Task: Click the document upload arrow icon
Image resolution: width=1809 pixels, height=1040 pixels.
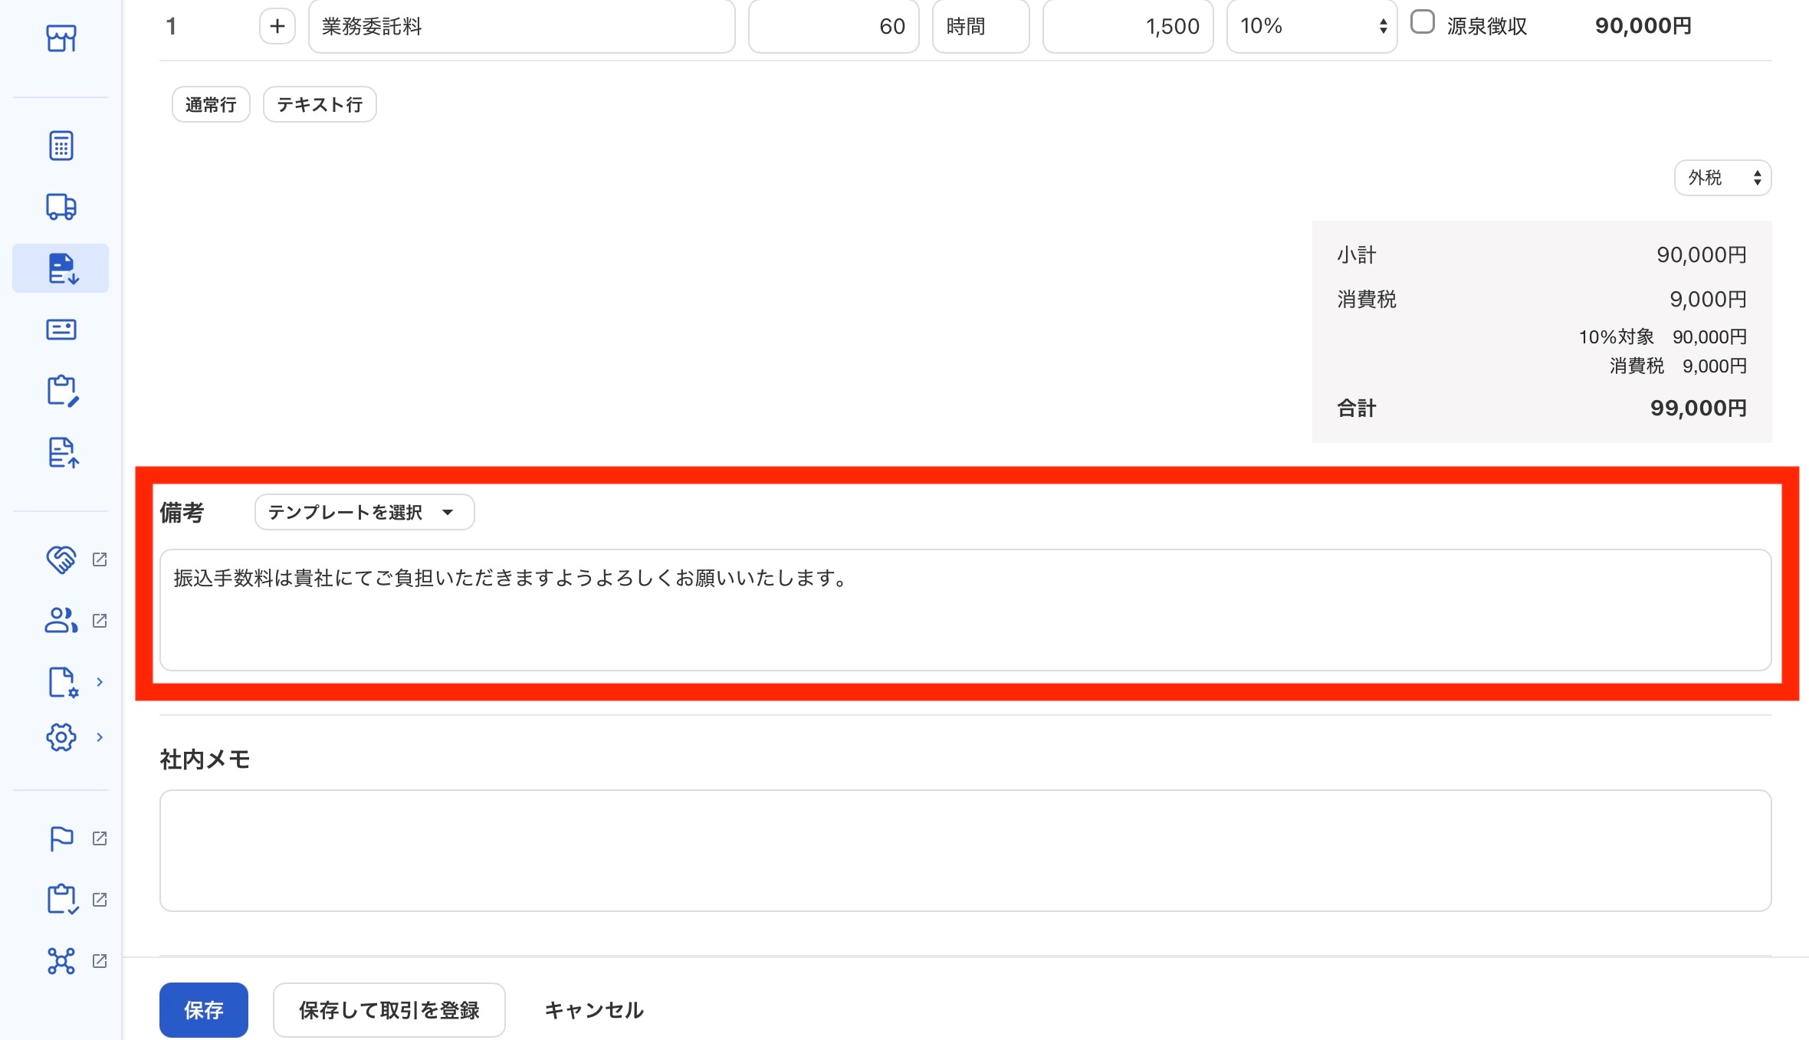Action: 61,452
